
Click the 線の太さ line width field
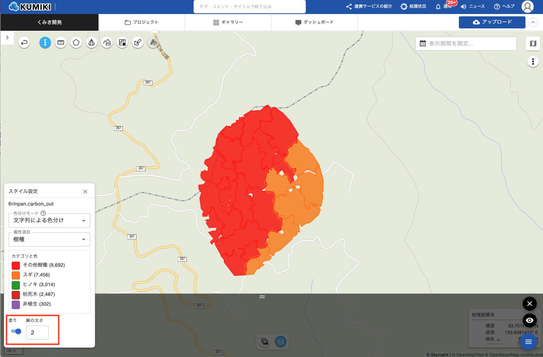coord(37,332)
